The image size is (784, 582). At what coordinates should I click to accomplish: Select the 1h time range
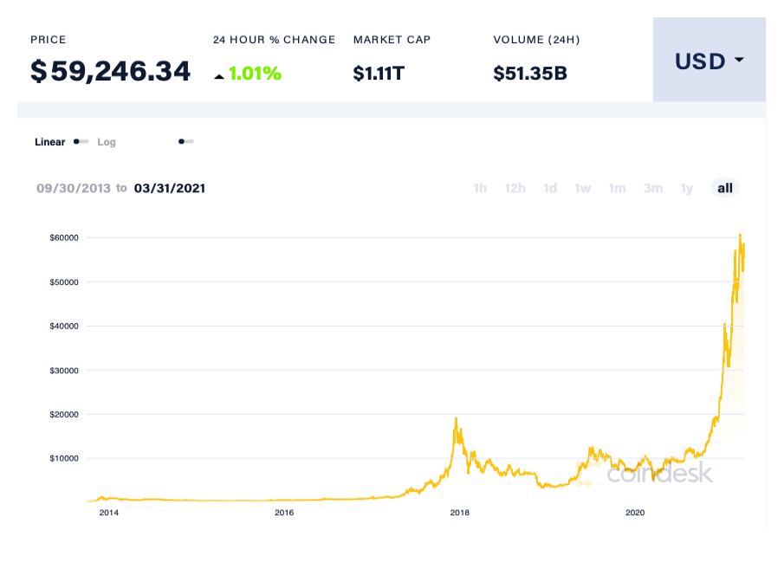480,188
